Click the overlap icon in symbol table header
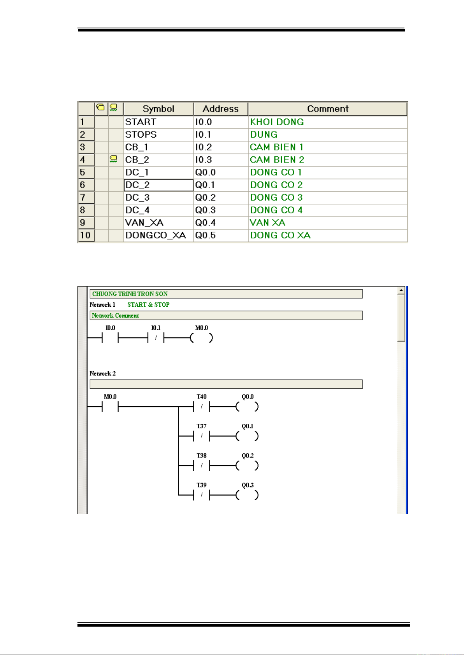Screen dimensions: 464x655 (x=101, y=108)
